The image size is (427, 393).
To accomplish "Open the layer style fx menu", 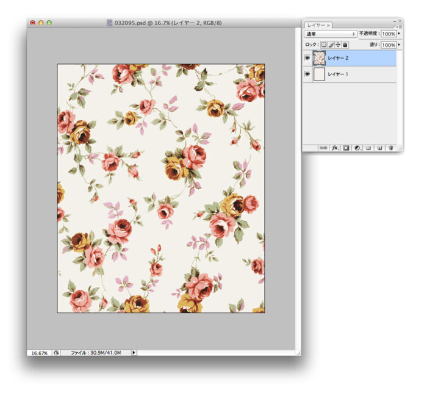I will 335,148.
